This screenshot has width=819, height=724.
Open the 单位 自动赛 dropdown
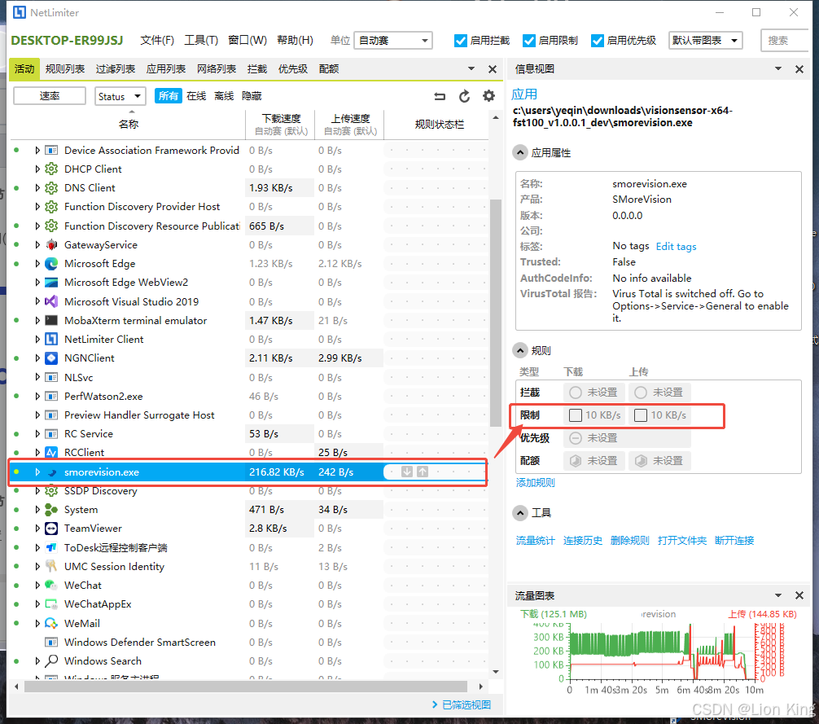pos(392,41)
